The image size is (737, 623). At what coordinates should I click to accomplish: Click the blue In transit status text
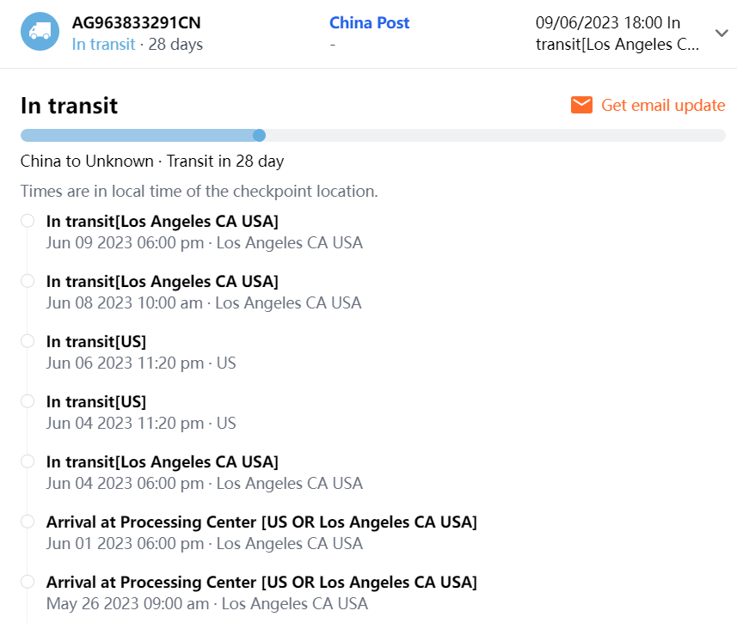[x=103, y=44]
